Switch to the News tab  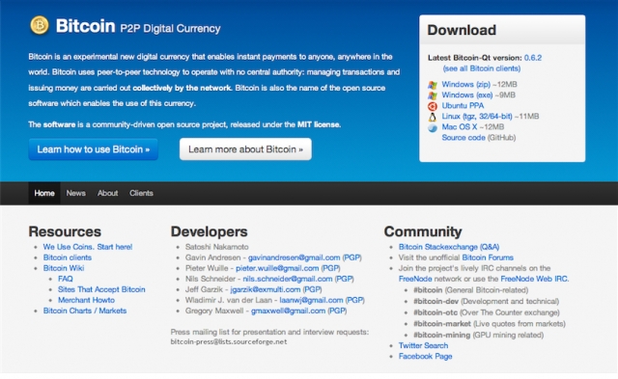(75, 193)
